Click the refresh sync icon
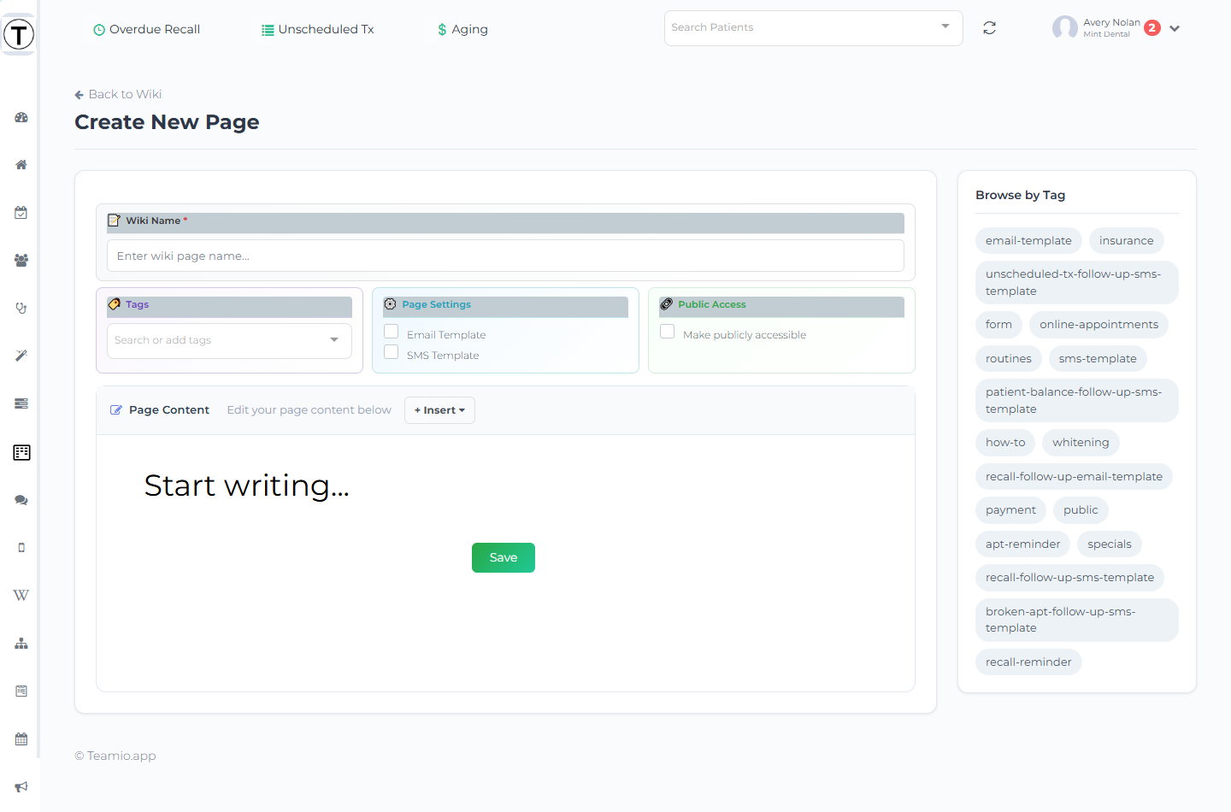This screenshot has height=812, width=1231. click(x=990, y=28)
